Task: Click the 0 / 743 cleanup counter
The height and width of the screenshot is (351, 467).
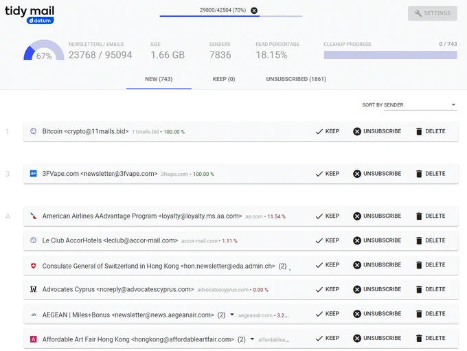Action: tap(448, 44)
